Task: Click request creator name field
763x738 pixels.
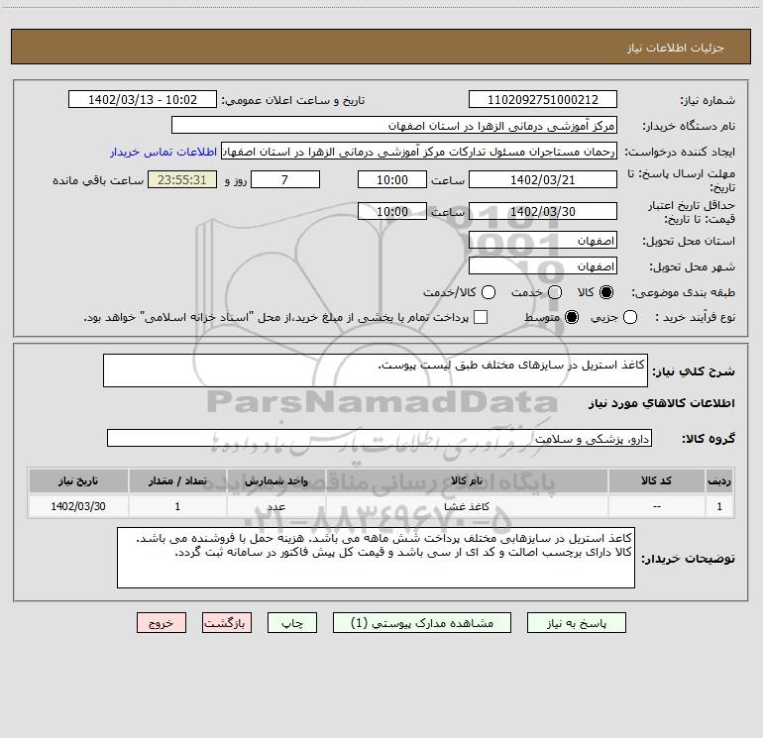Action: 419,152
